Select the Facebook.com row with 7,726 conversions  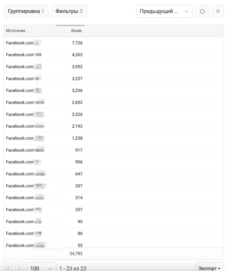point(114,43)
